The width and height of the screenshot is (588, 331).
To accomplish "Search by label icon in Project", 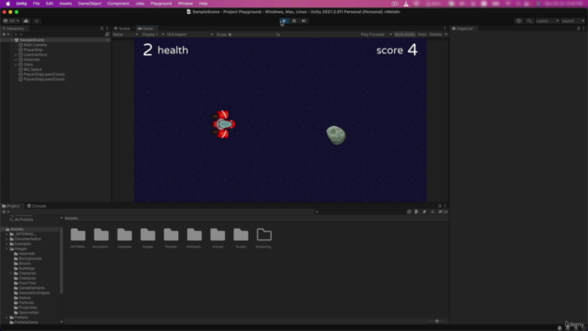I will pos(424,212).
